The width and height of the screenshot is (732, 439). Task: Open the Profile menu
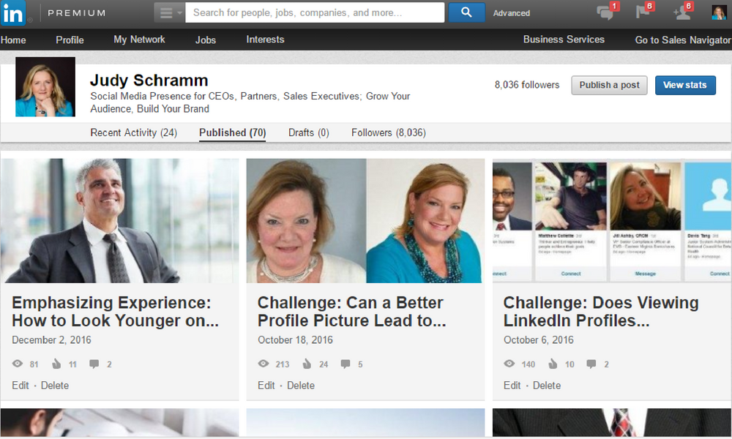(70, 40)
